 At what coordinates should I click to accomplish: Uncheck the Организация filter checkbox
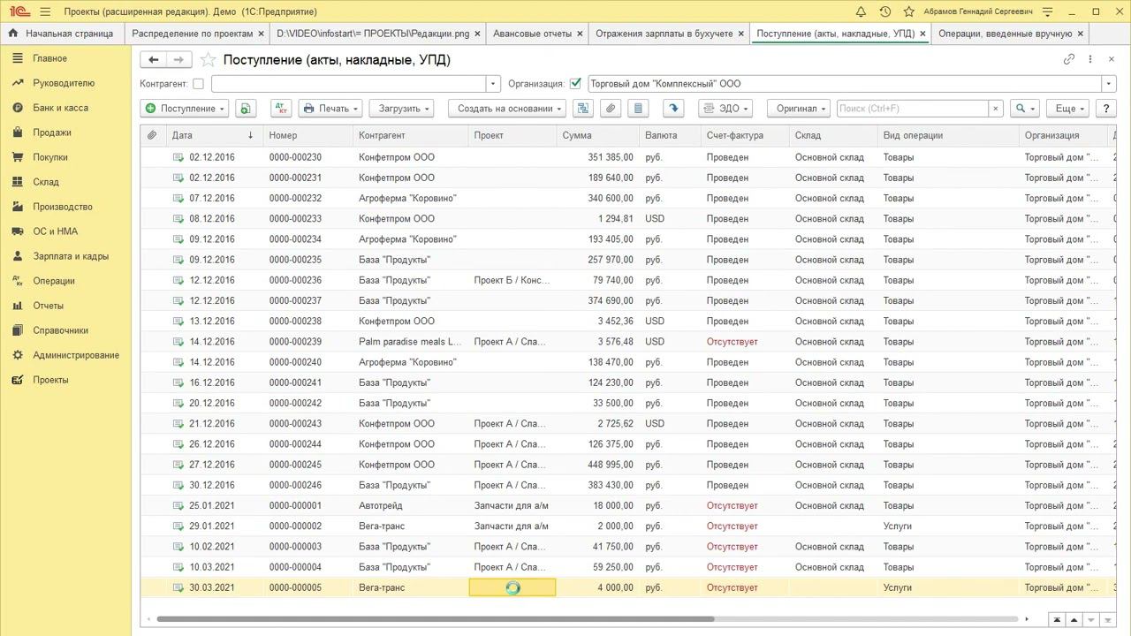576,84
